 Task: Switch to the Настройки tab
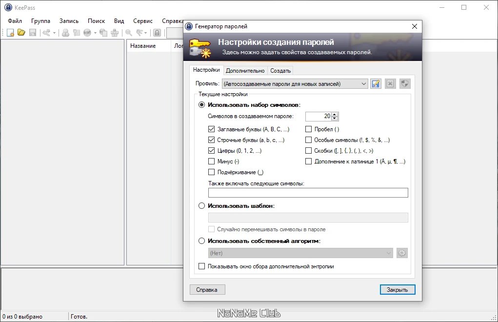(206, 70)
